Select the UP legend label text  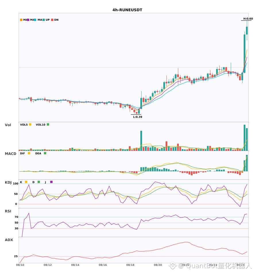(x=48, y=20)
